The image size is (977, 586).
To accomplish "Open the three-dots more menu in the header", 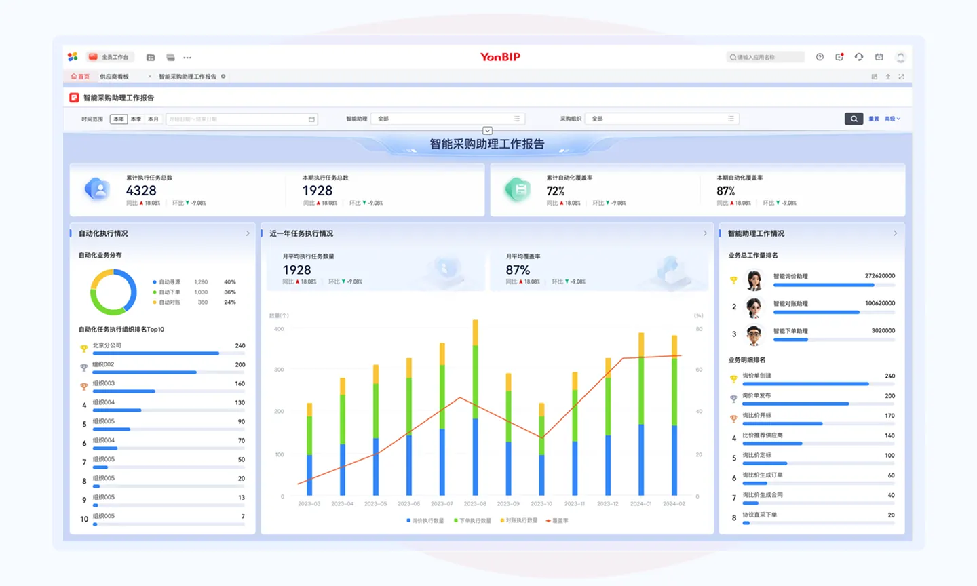I will coord(187,58).
